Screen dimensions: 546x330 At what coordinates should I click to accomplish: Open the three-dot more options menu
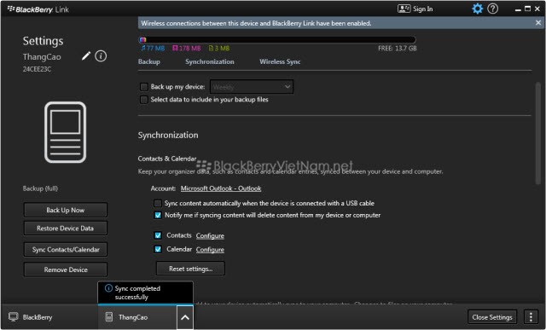pyautogui.click(x=531, y=316)
